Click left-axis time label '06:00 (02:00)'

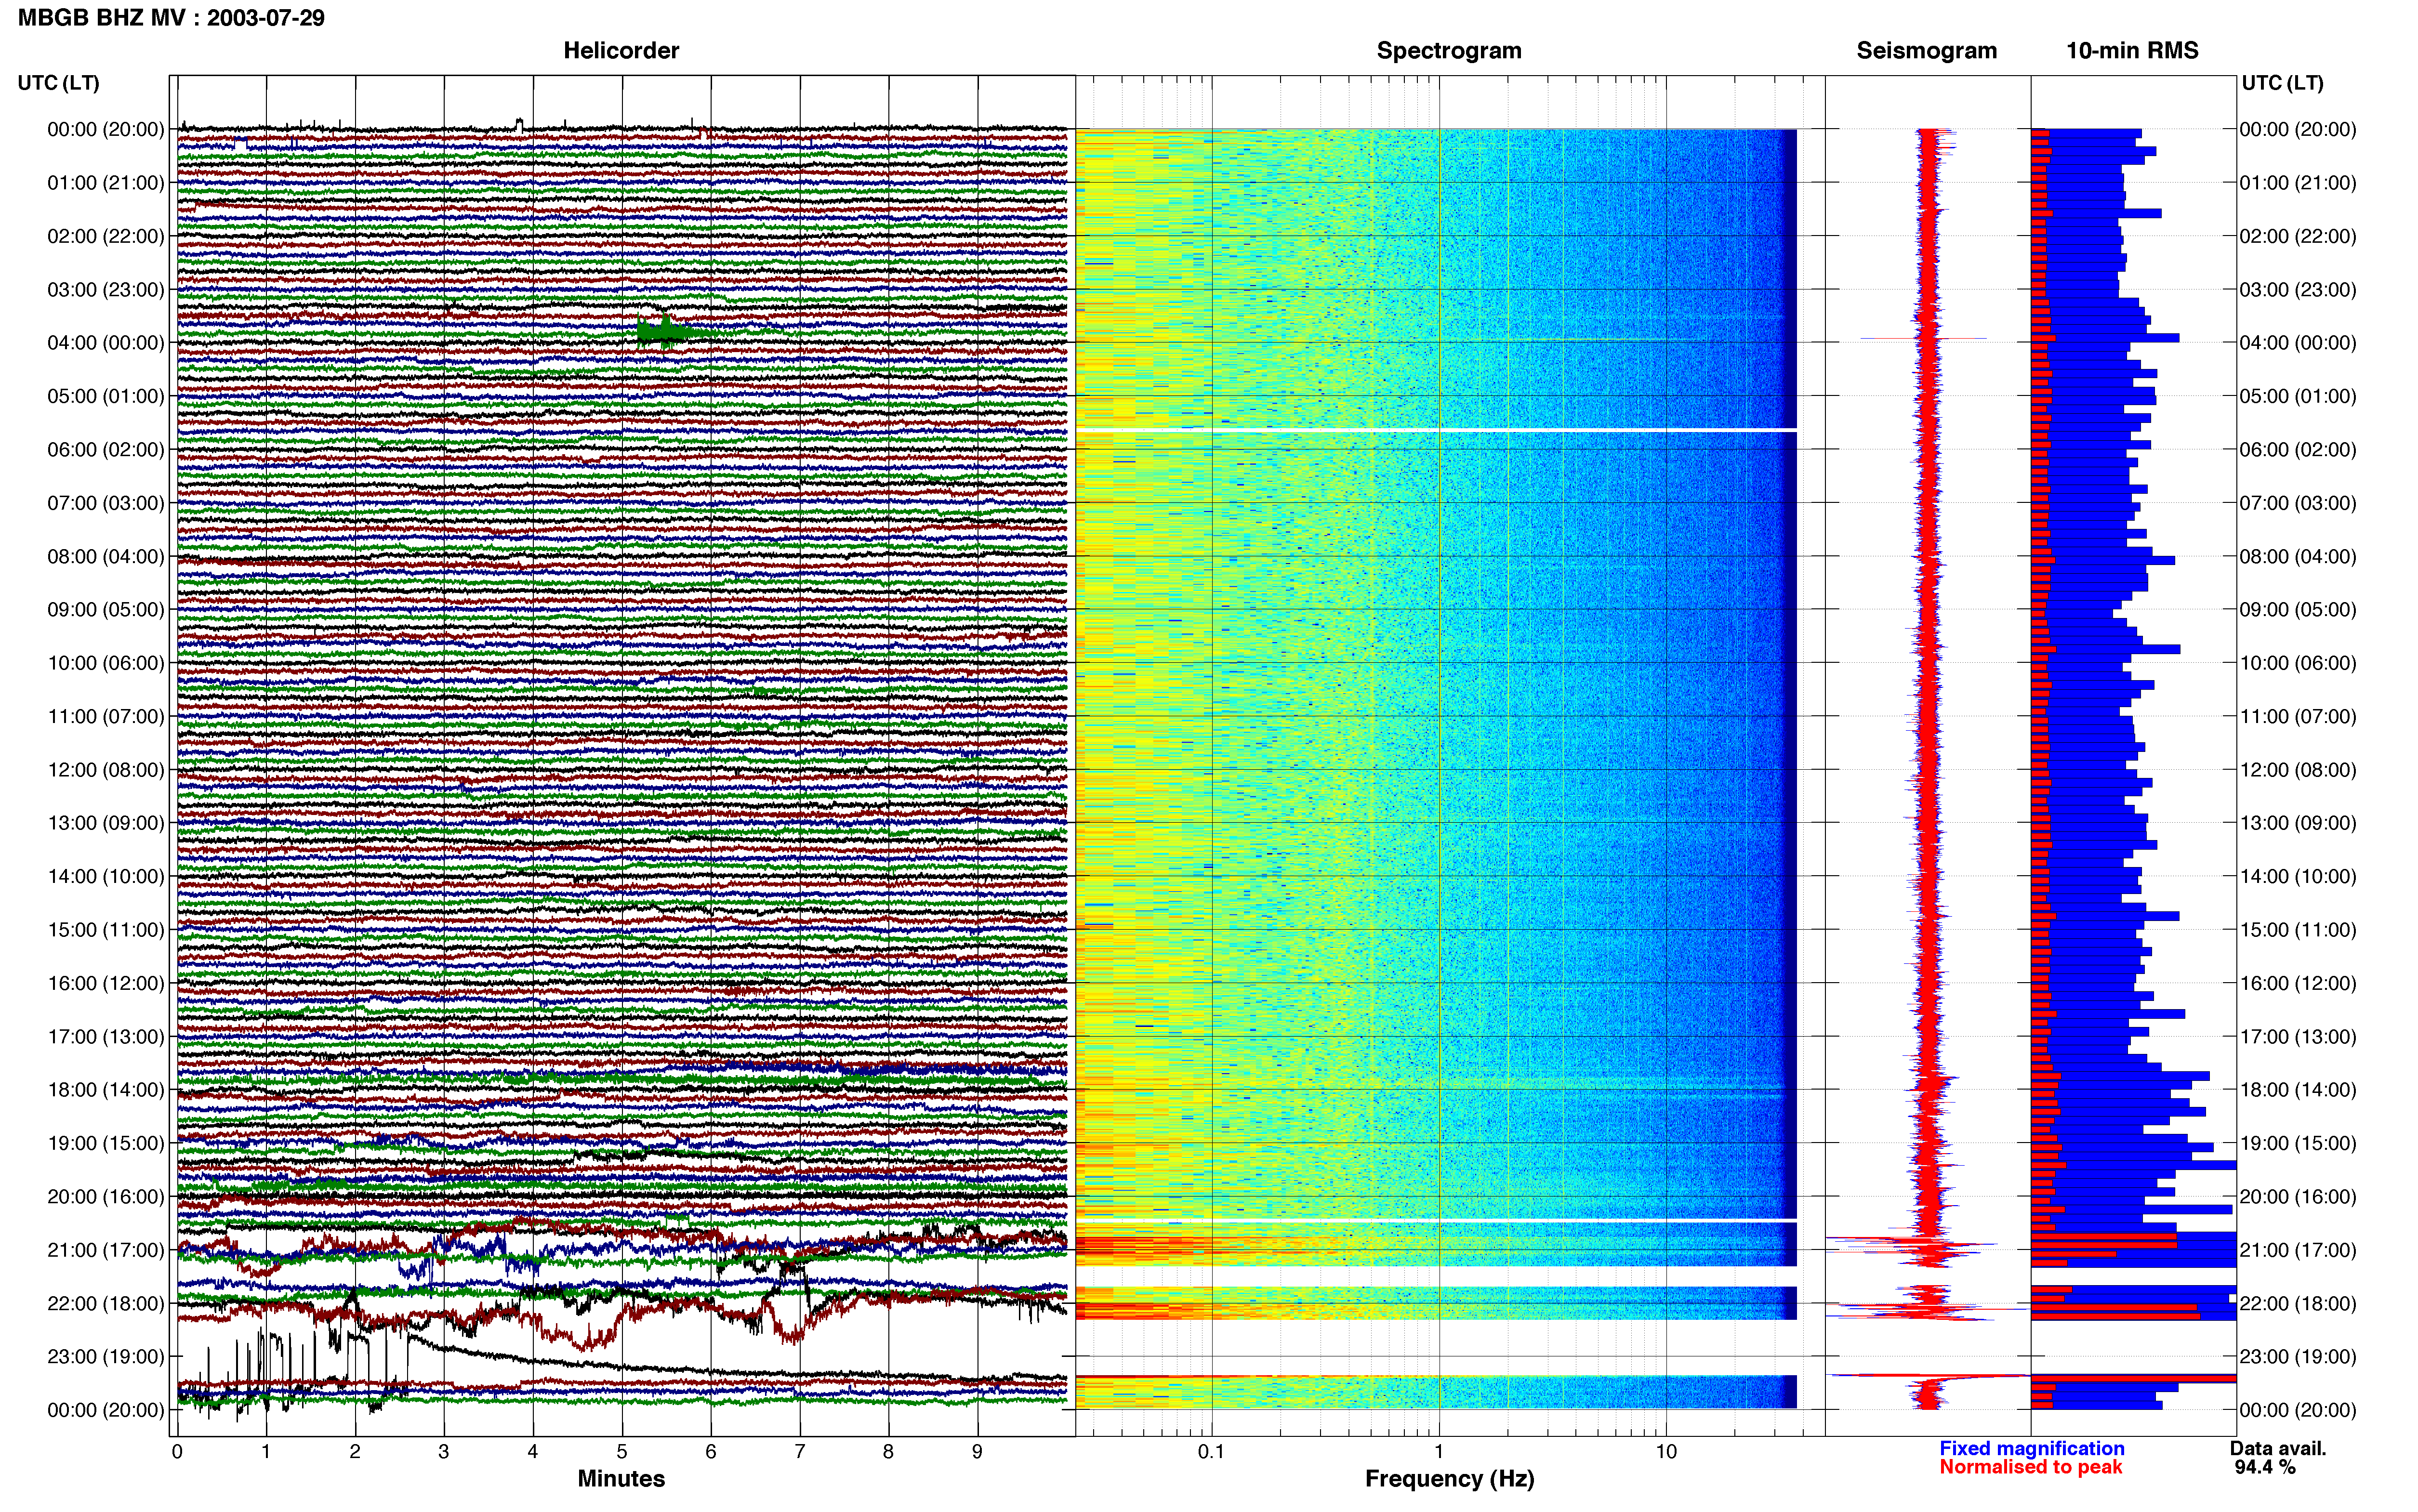106,450
